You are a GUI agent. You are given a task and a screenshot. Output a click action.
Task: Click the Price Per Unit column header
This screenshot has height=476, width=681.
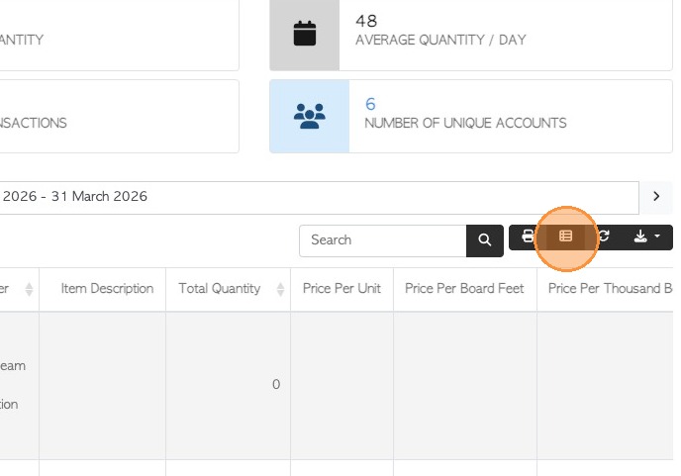(x=341, y=289)
